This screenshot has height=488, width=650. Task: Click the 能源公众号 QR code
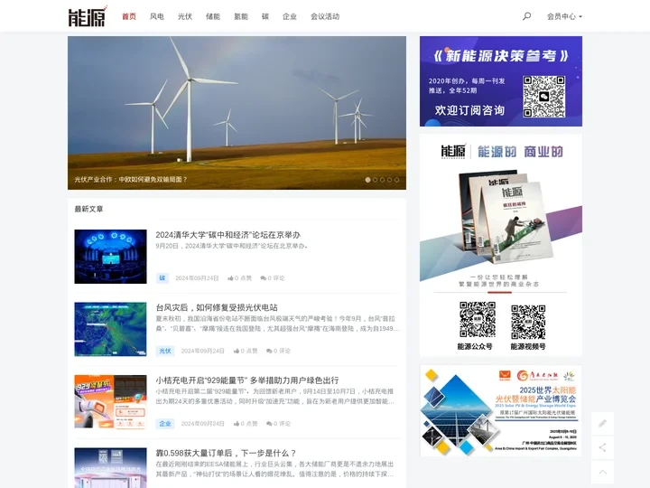point(478,319)
